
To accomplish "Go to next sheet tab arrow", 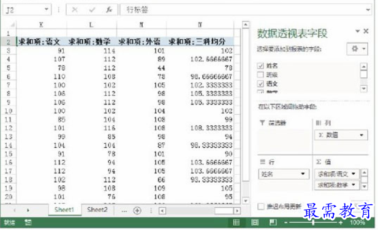I will [28, 210].
